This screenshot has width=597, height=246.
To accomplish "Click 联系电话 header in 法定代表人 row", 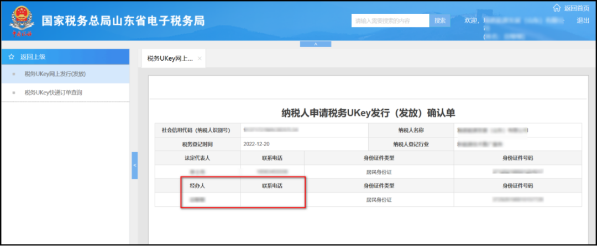I will [273, 158].
